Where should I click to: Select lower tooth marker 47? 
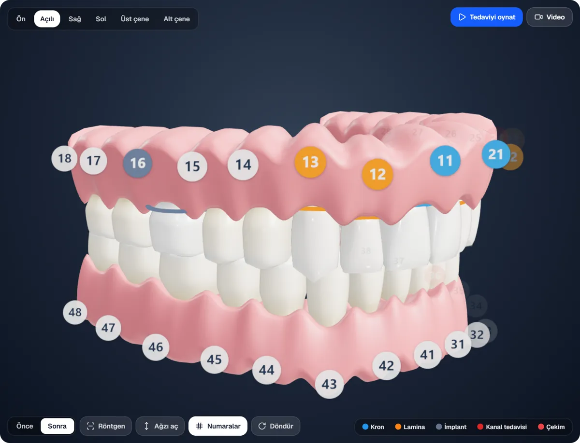[108, 328]
